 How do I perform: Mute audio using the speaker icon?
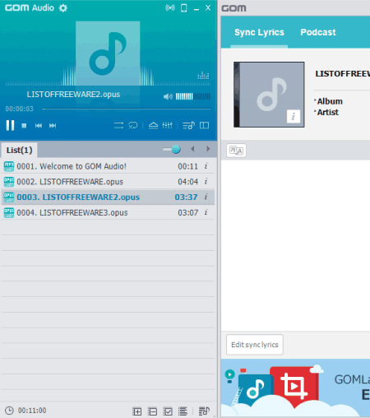168,96
